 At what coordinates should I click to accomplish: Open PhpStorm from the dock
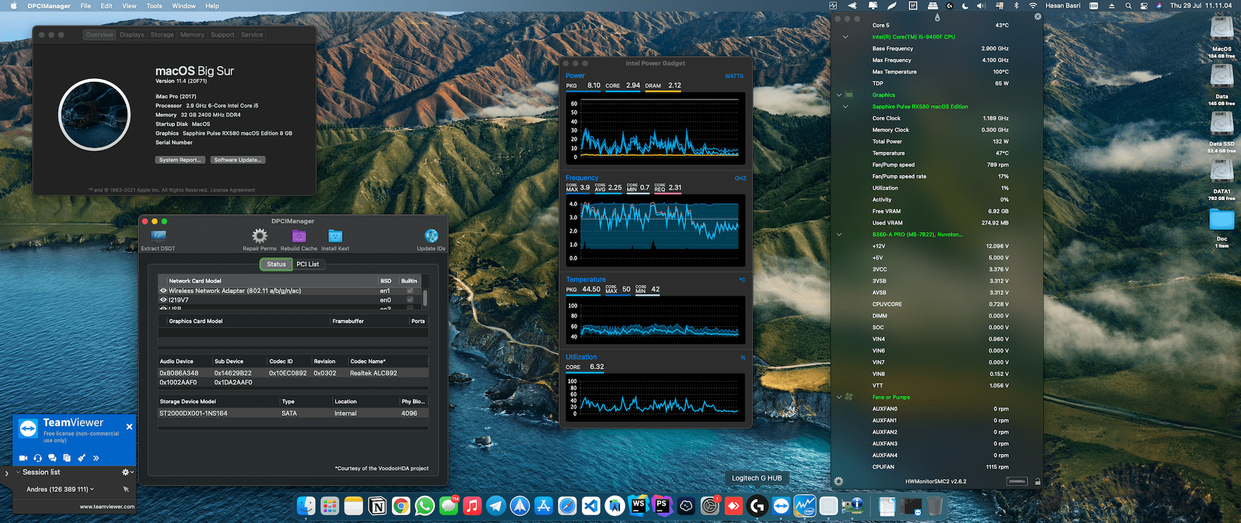[662, 506]
